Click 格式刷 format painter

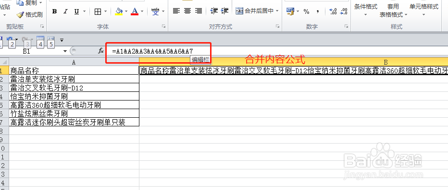click(30, 14)
